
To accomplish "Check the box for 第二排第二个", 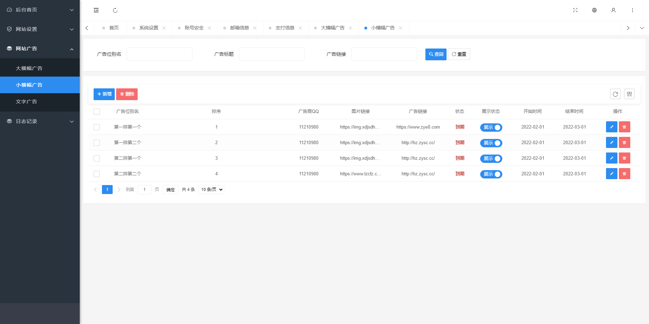I will point(97,174).
